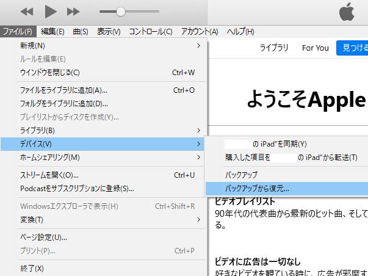The height and width of the screenshot is (276, 368).
Task: Open the 編集(E) menu
Action: 52,32
